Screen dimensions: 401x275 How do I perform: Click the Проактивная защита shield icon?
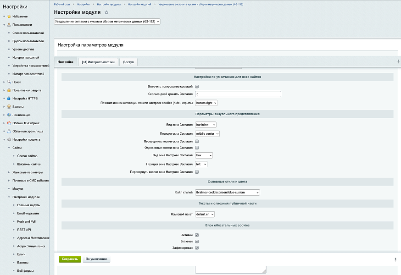click(9, 90)
